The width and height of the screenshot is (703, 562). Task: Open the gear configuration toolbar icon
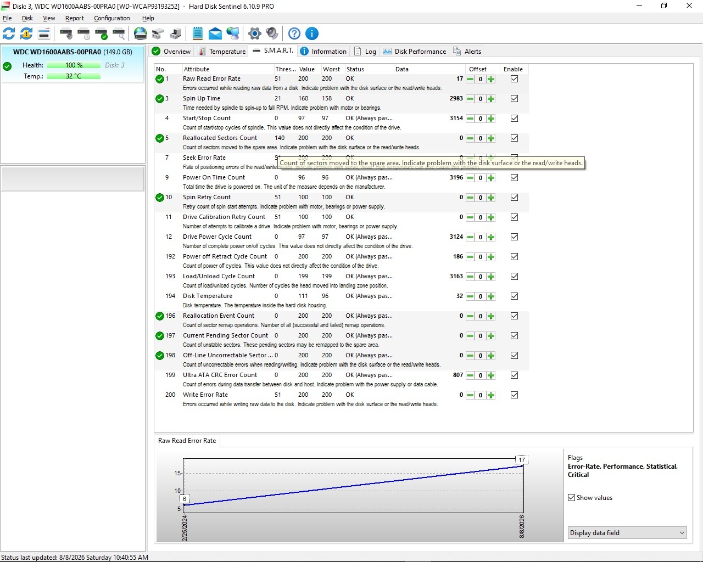[255, 33]
